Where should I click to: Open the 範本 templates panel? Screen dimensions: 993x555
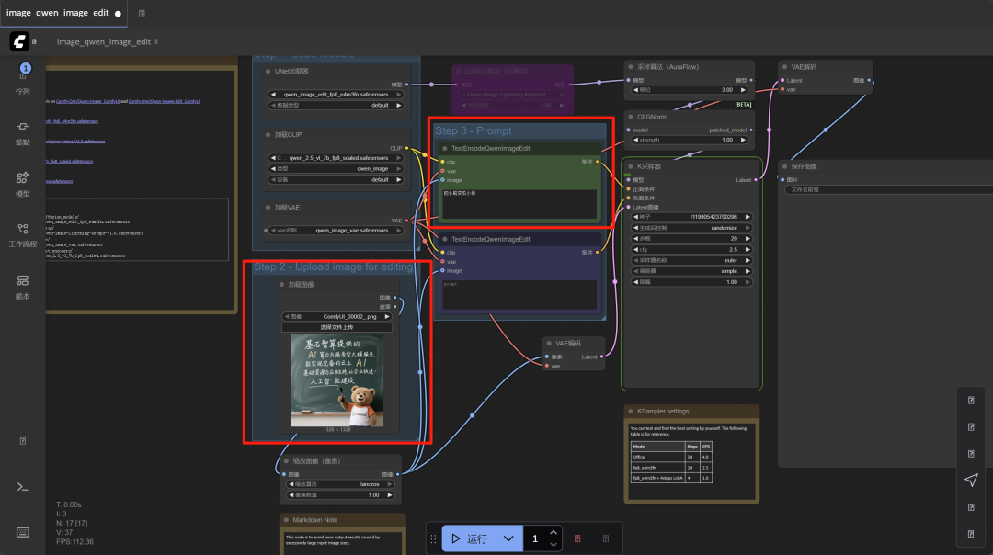pos(23,287)
